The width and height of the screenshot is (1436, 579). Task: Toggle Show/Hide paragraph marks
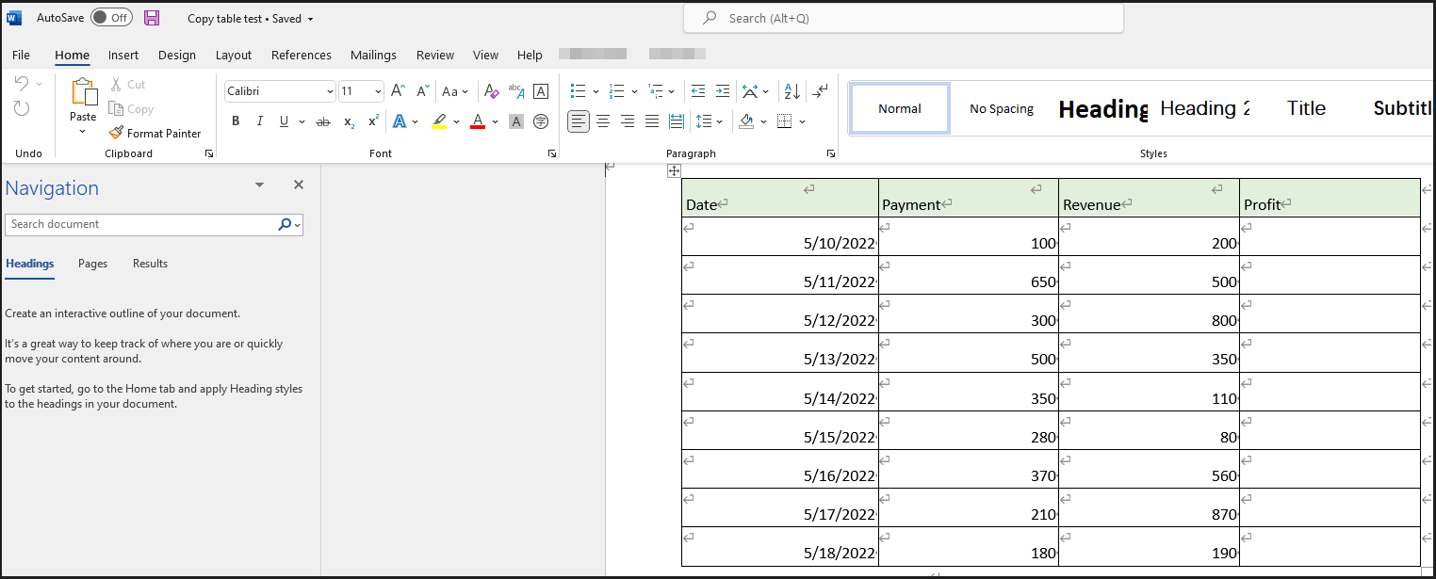(820, 90)
